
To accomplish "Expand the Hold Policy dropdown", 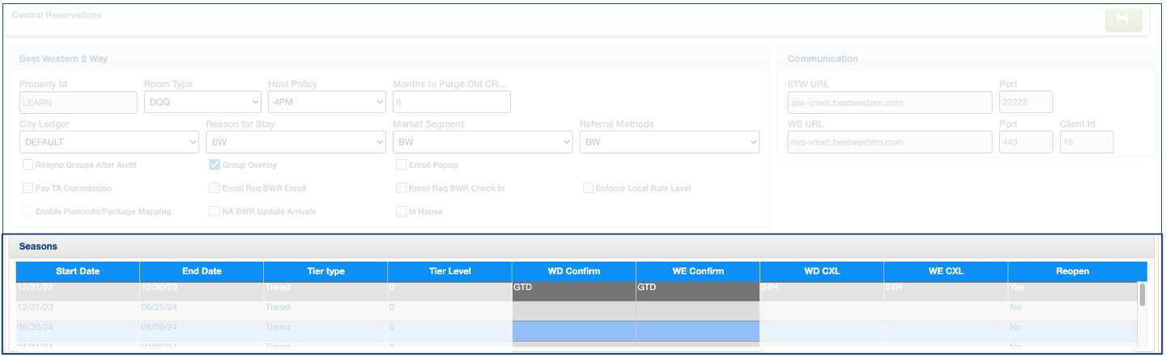I will (x=327, y=102).
